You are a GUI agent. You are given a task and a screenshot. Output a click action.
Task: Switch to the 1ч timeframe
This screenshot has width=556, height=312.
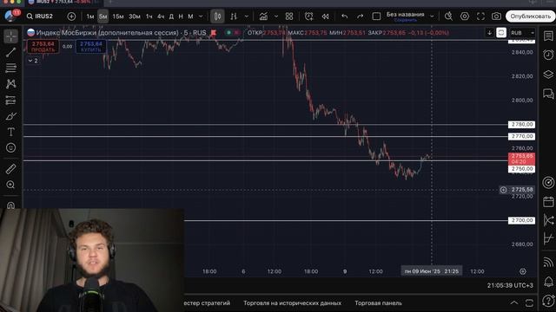point(149,16)
